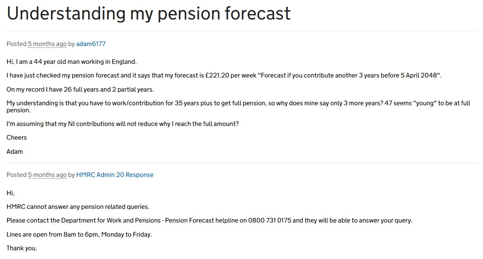This screenshot has height=259, width=483.
Task: Click the 'Understanding my pension forecast' heading
Action: pyautogui.click(x=149, y=13)
